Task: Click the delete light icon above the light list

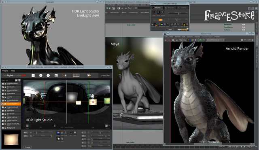Action: click(x=19, y=80)
